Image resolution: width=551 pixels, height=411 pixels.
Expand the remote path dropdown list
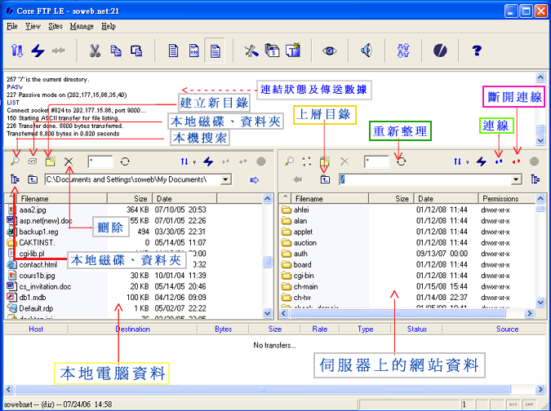[x=515, y=179]
